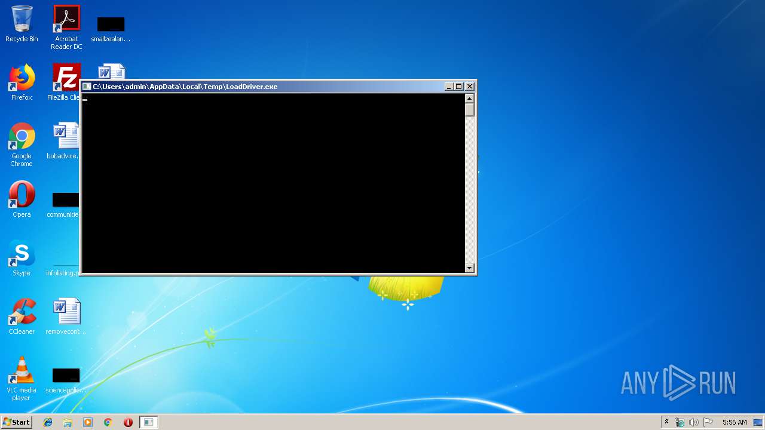Select the Word document behind the console window
Image resolution: width=765 pixels, height=430 pixels.
111,71
